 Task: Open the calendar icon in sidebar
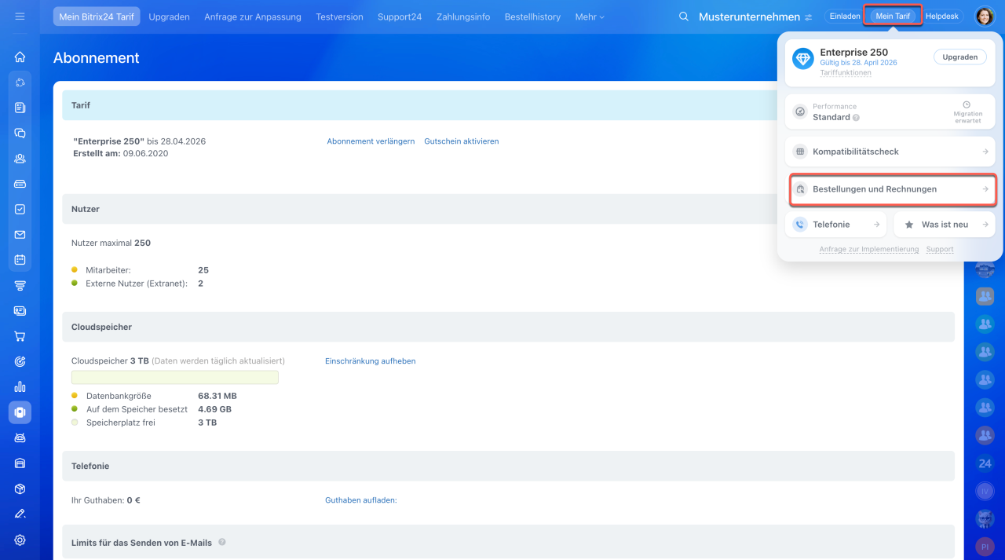20,260
